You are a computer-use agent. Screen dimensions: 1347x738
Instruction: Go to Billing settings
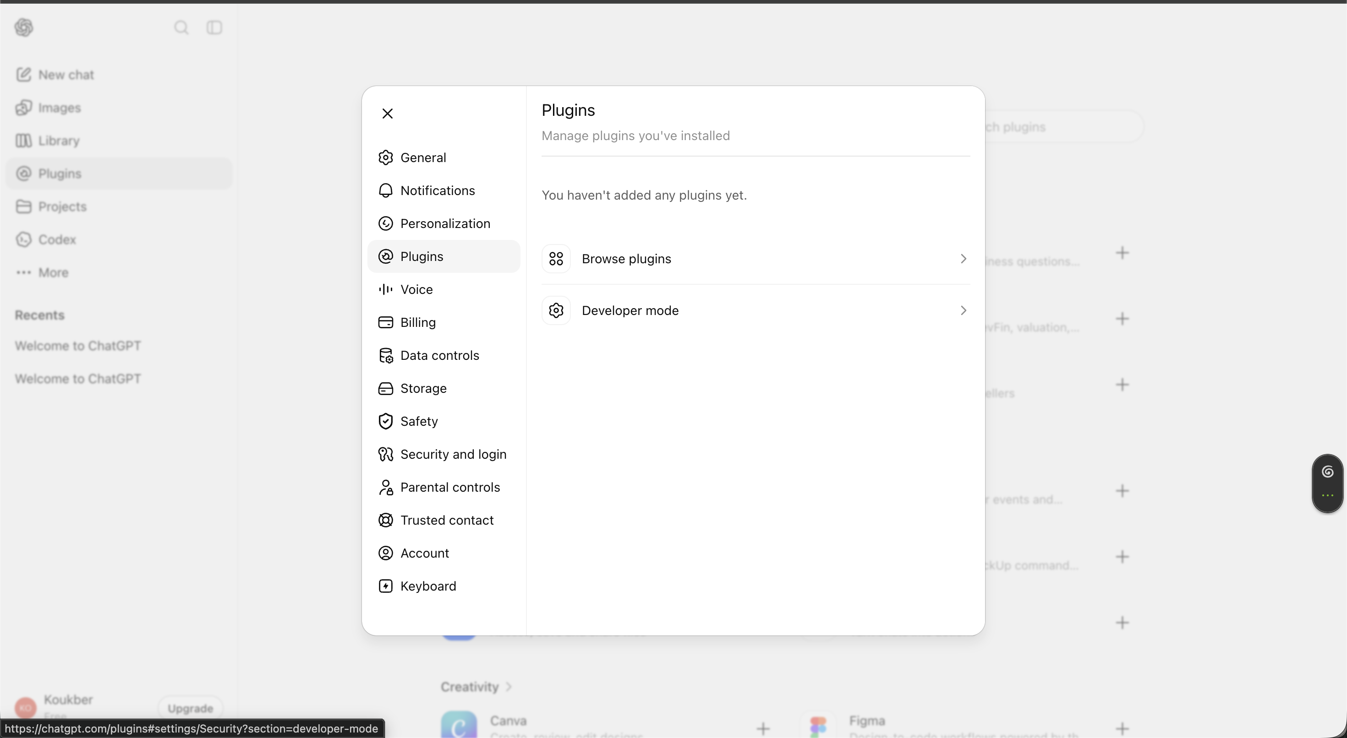444,322
